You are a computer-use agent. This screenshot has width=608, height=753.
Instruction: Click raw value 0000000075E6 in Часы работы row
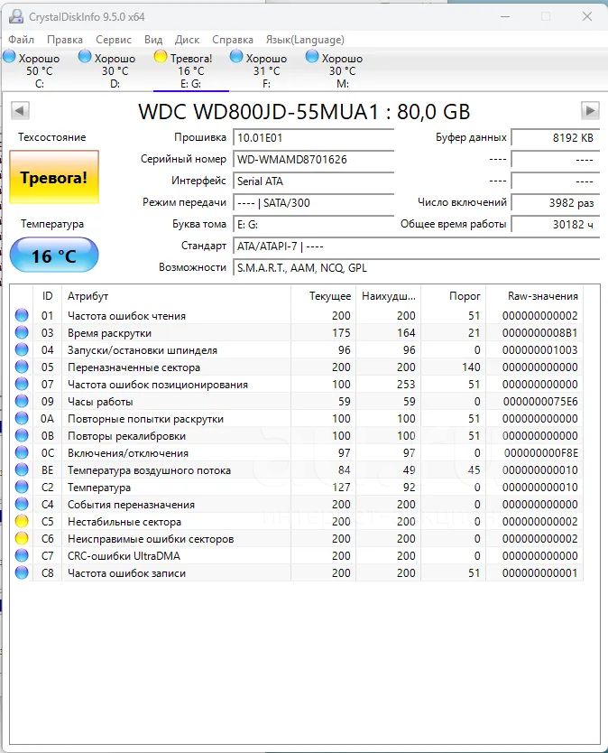[x=540, y=402]
